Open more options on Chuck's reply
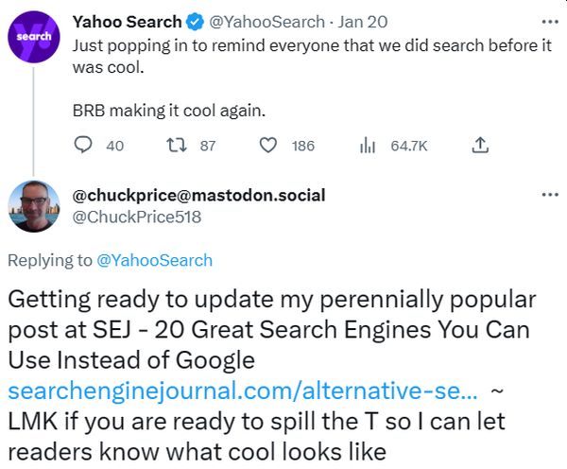Viewport: 567px width, 469px height. coord(548,194)
